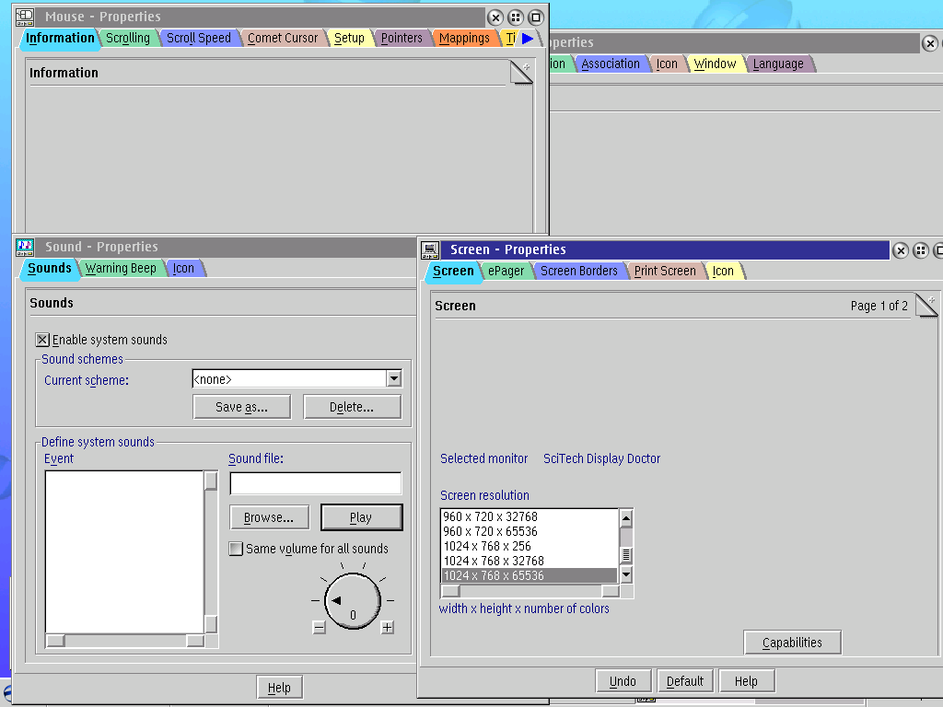Open the Window tab in the background window
943x707 pixels.
(x=715, y=64)
